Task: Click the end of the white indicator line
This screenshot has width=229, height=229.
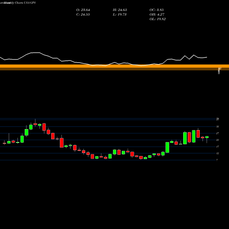Action: [207, 57]
